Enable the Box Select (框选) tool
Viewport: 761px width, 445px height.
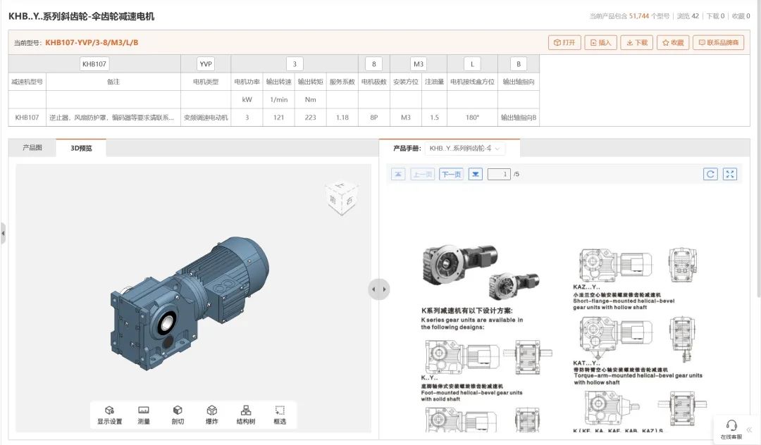pyautogui.click(x=280, y=415)
